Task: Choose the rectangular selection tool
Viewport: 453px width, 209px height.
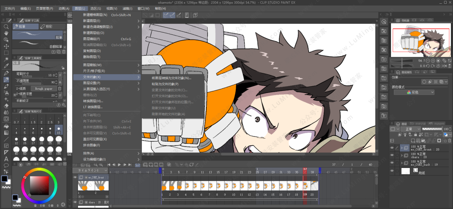Action: [x=6, y=53]
